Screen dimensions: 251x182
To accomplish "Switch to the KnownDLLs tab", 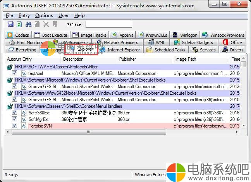I will click(153, 35).
